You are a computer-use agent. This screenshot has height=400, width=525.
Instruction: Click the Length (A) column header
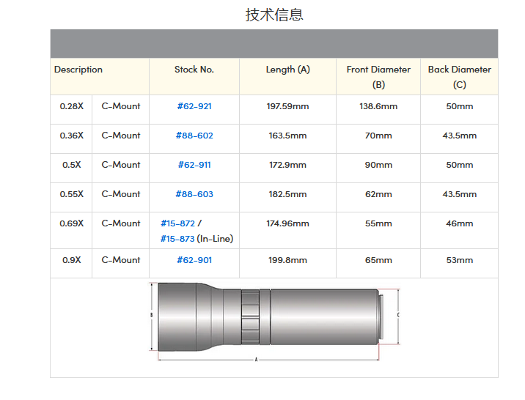click(287, 70)
